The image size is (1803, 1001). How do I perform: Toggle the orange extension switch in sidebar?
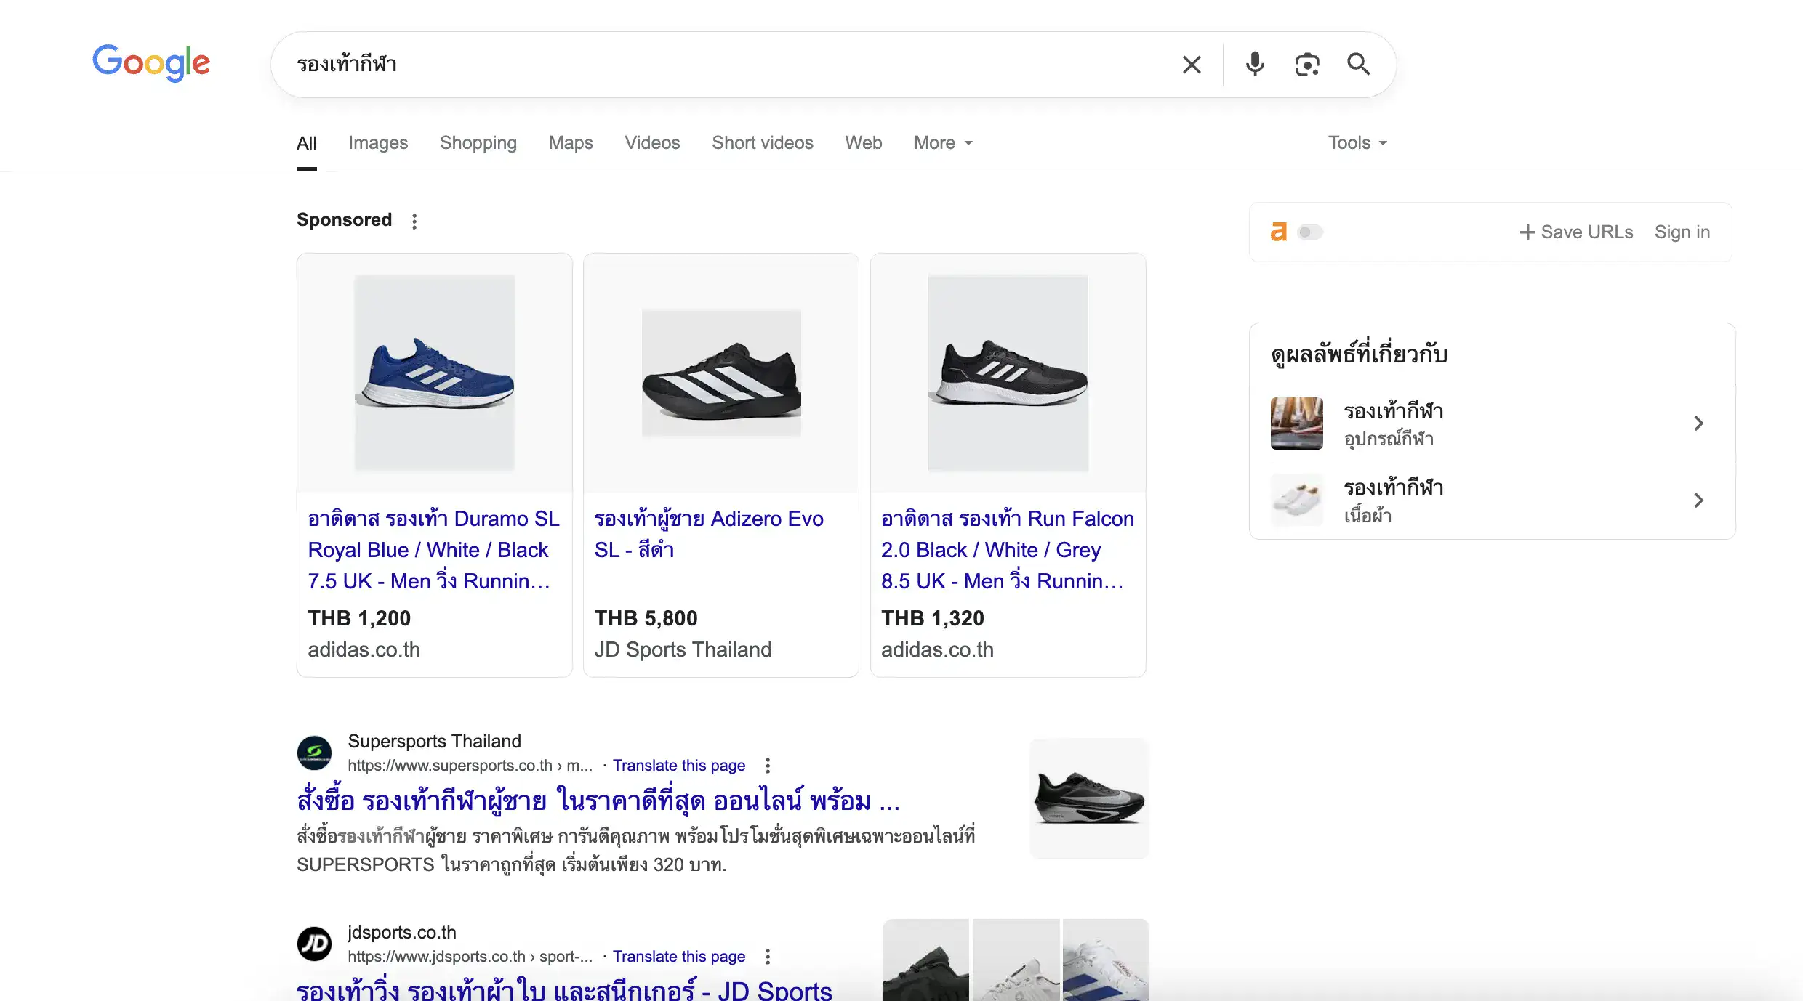coord(1309,232)
